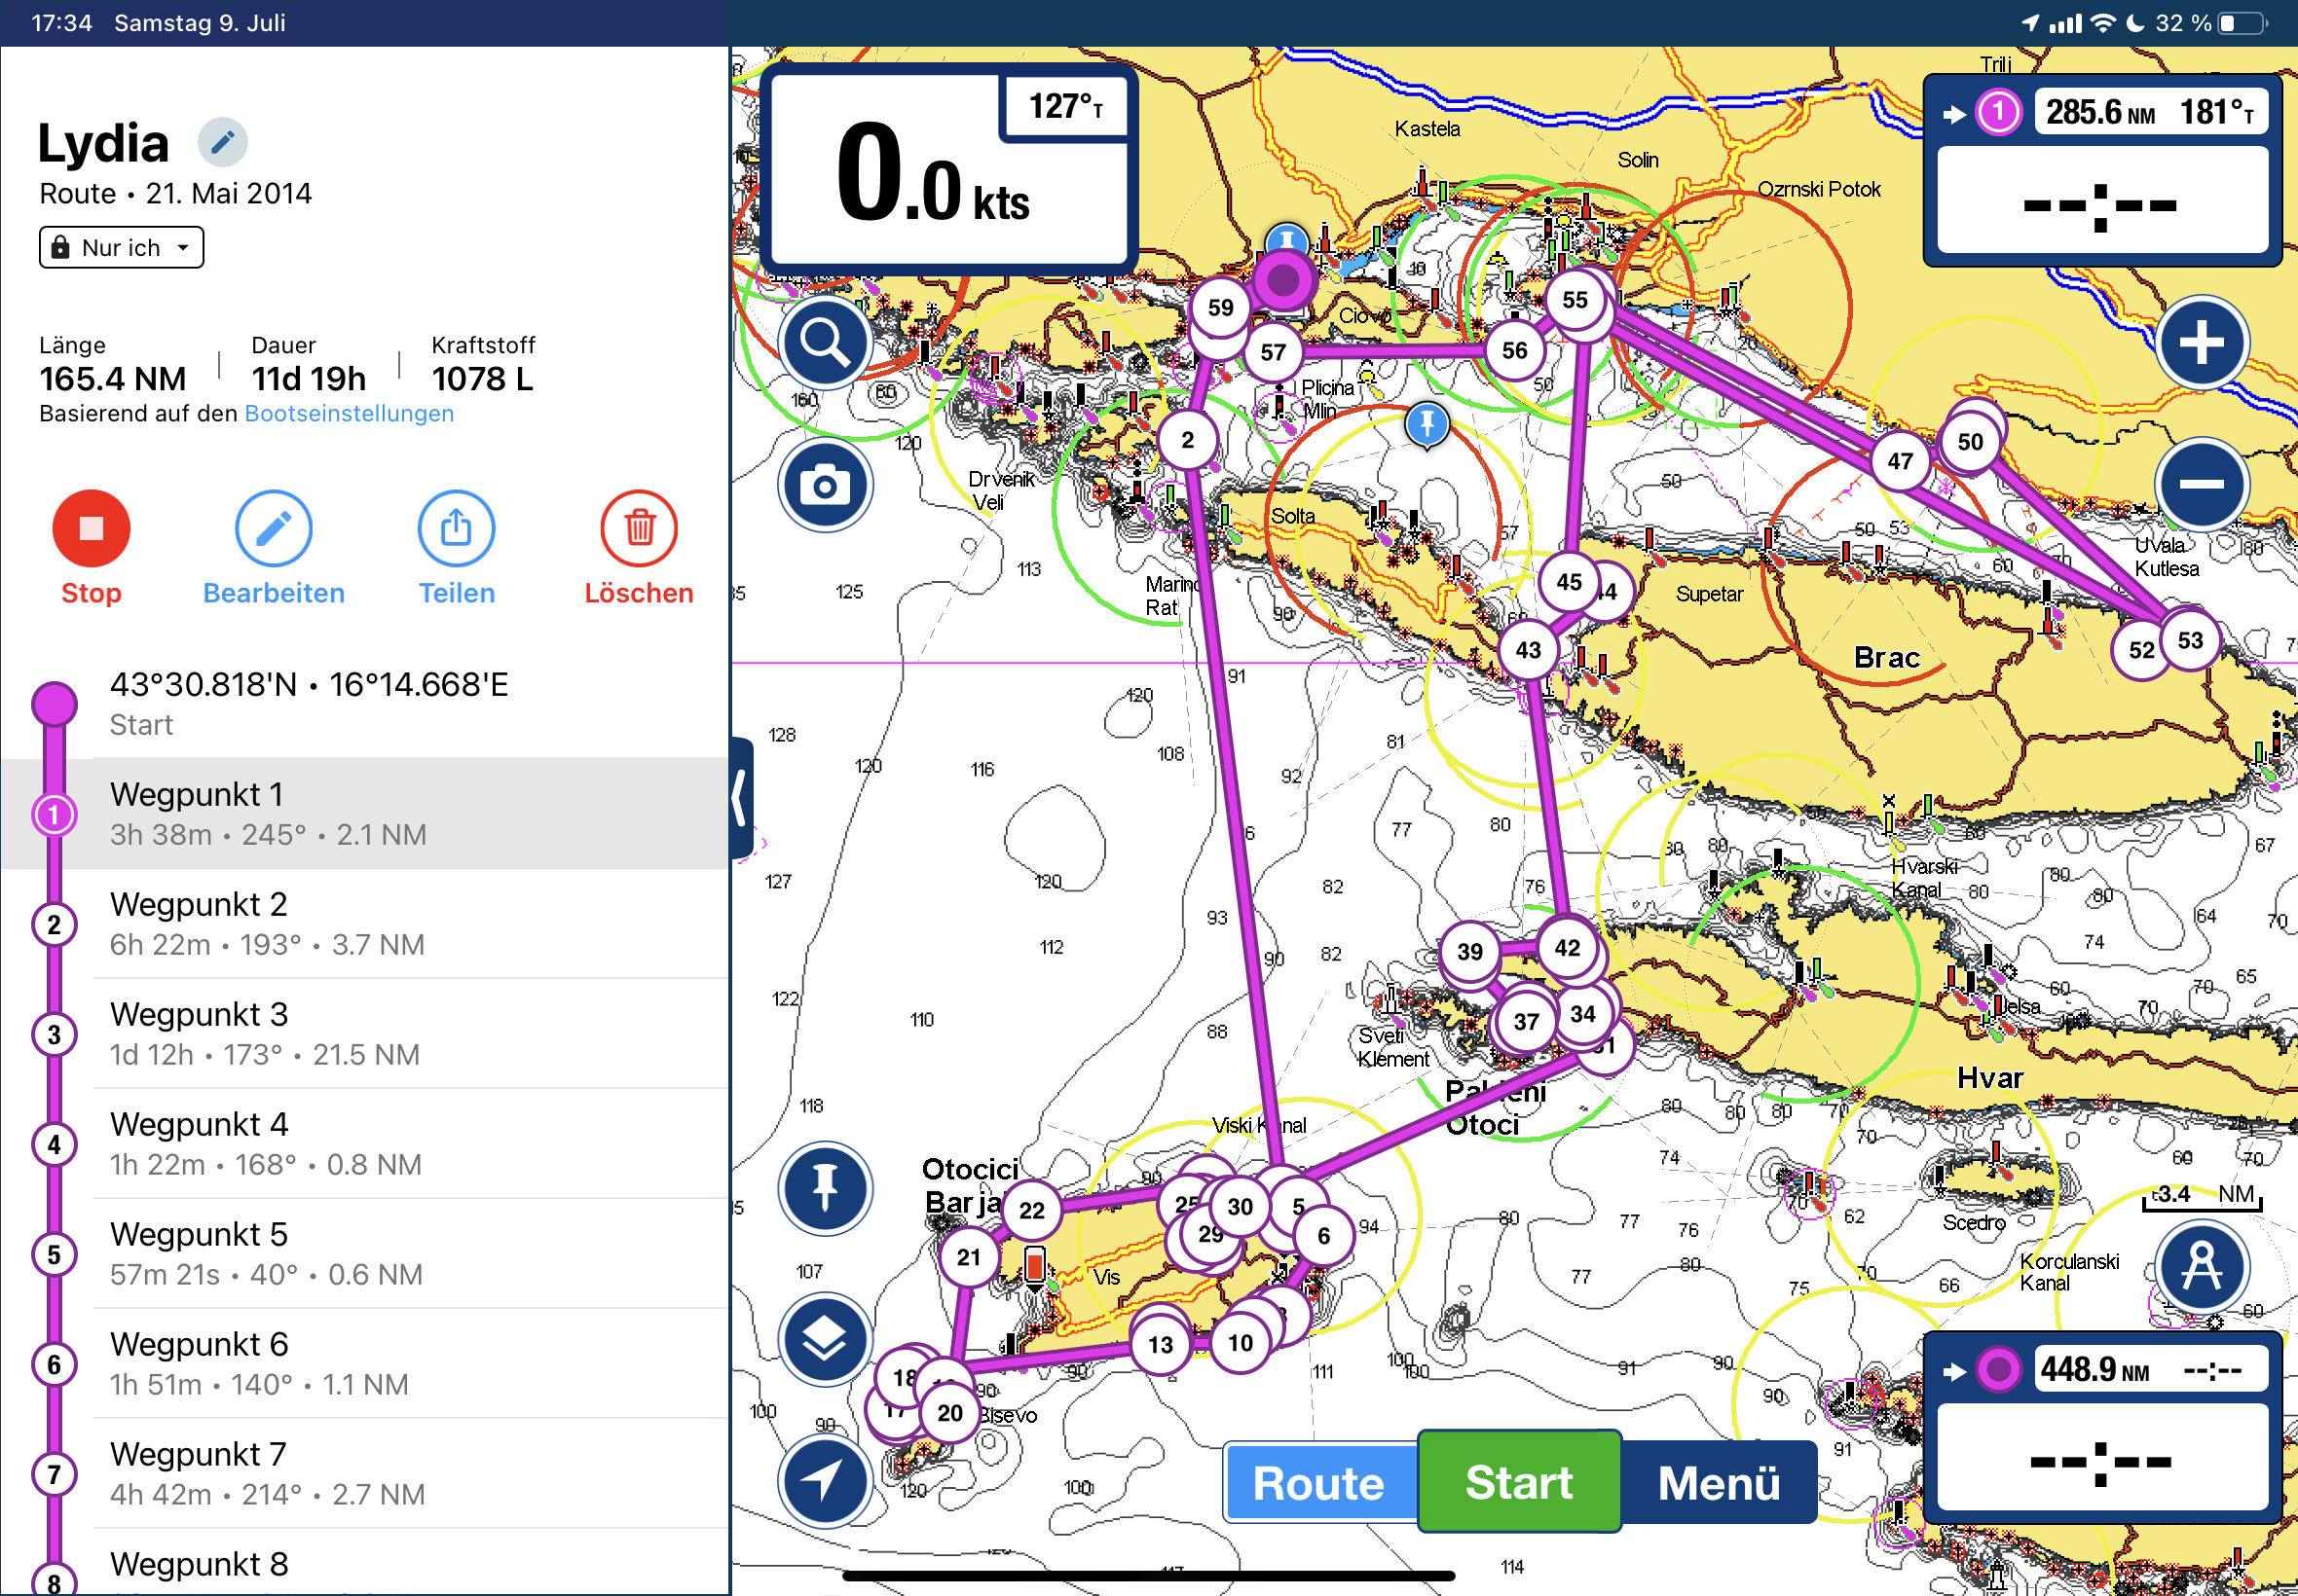Edit the route name Lydia pencil icon
The width and height of the screenshot is (2298, 1596).
tap(222, 142)
